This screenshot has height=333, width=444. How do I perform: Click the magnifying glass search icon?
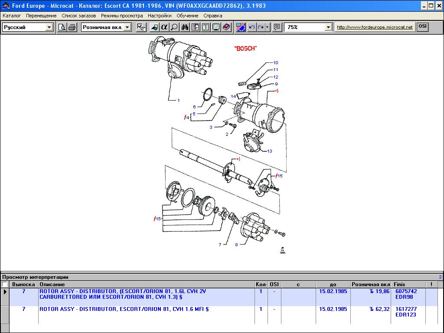[x=174, y=27]
